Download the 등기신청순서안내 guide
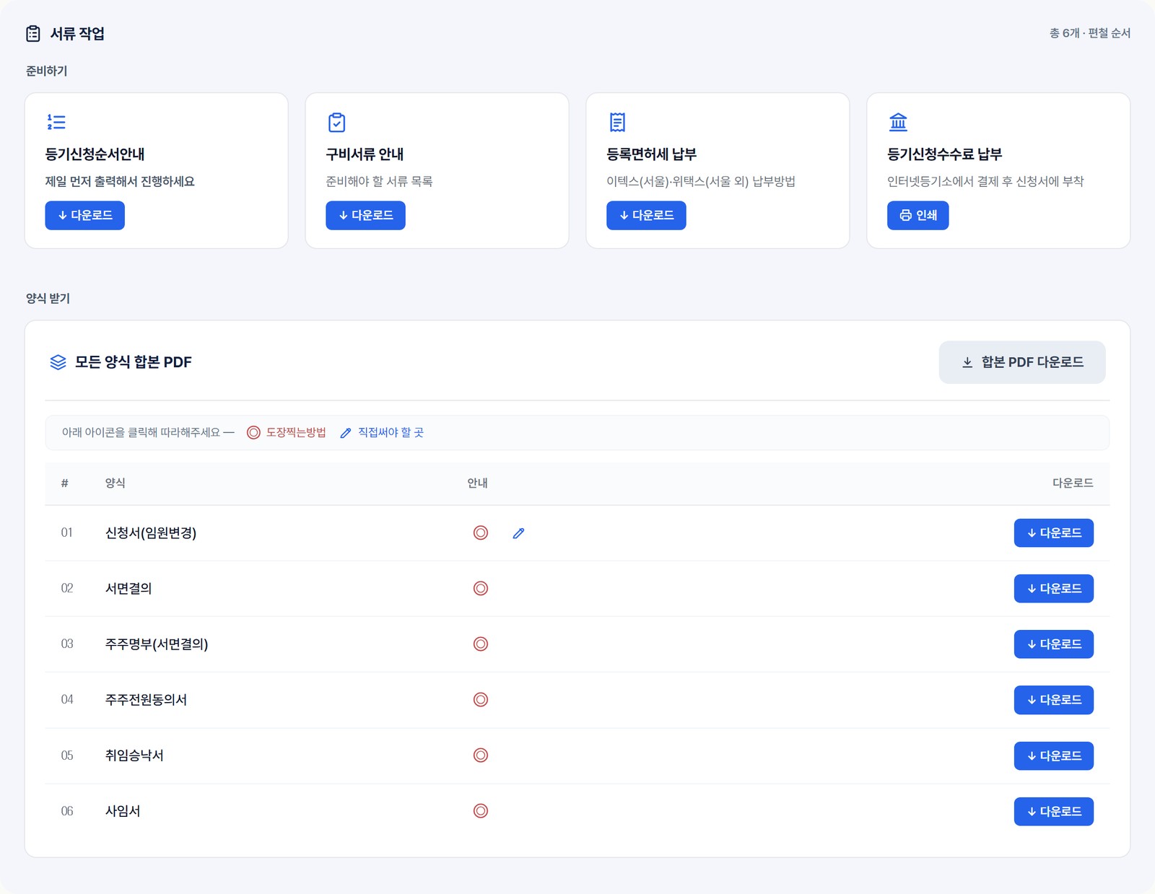Viewport: 1155px width, 894px height. (84, 215)
